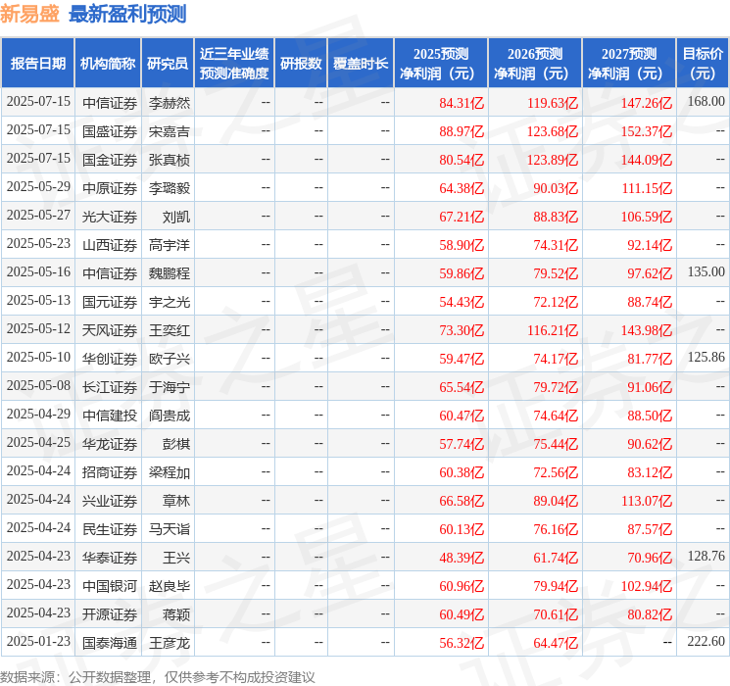Click institution 华创证券

pyautogui.click(x=110, y=359)
